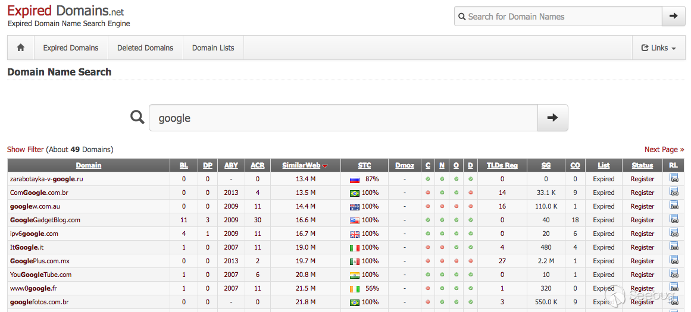The width and height of the screenshot is (691, 312).
Task: Sort the table by the BL column header
Action: (x=184, y=165)
